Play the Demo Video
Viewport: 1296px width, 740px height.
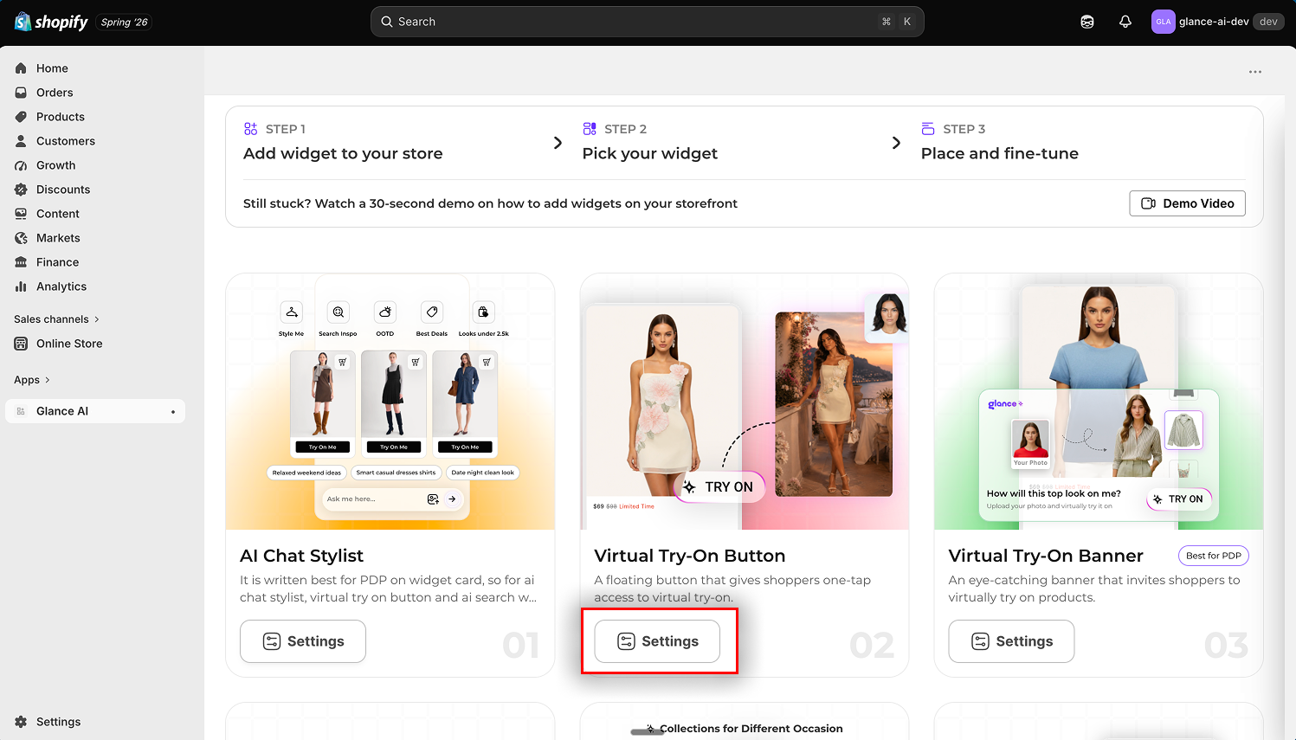tap(1188, 203)
